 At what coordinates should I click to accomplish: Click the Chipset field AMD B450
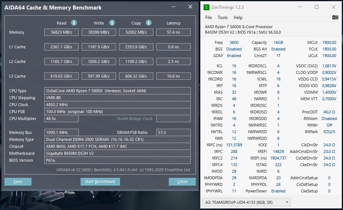click(118, 146)
